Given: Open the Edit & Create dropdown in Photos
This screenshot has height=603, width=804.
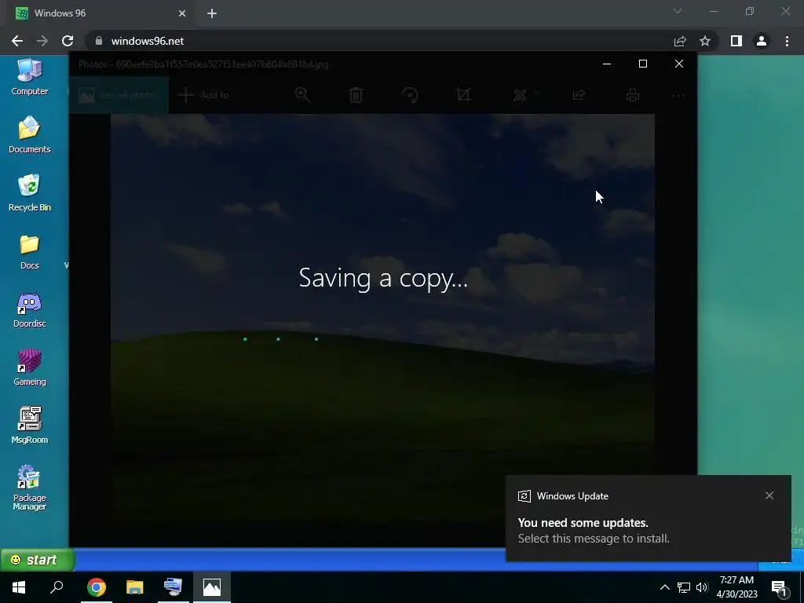Looking at the screenshot, I should [526, 95].
